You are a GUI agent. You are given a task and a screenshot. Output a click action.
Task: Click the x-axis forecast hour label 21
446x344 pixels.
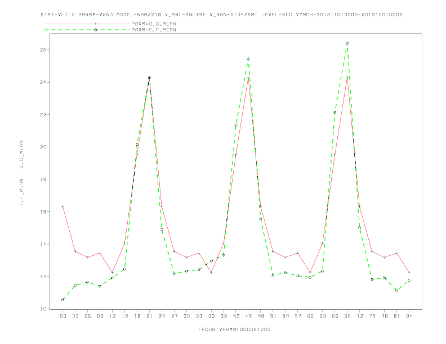pos(149,316)
